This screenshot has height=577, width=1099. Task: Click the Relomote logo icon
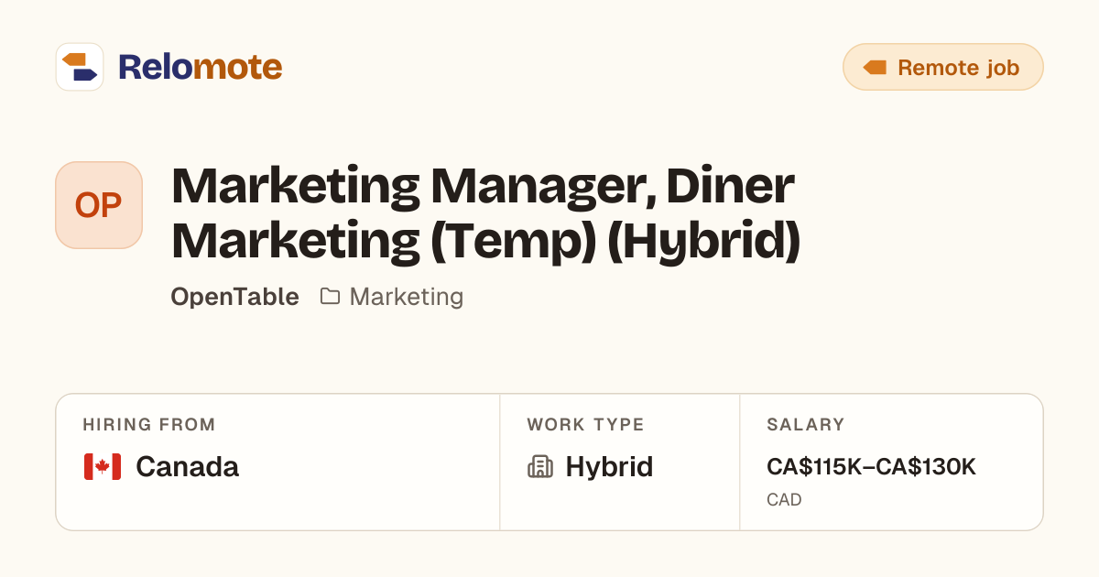(x=80, y=67)
